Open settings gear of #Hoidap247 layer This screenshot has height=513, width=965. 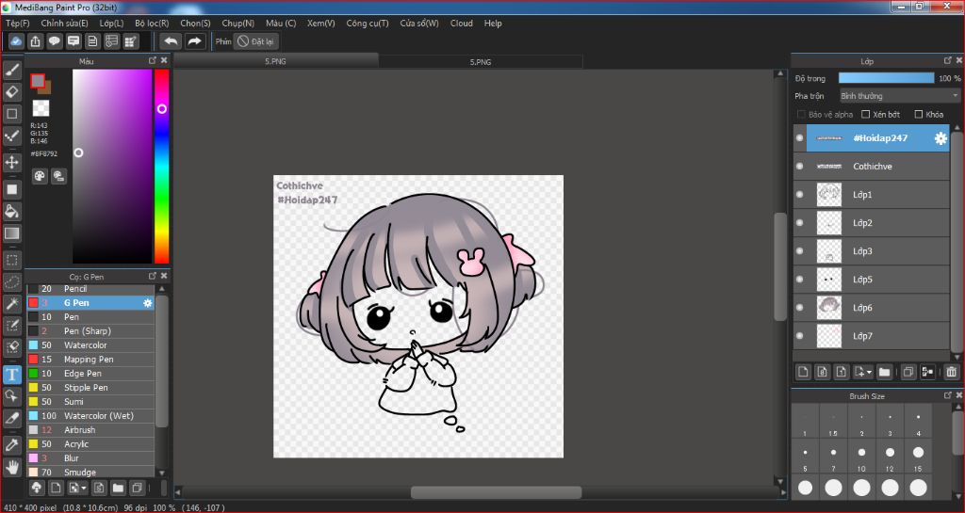pos(940,138)
